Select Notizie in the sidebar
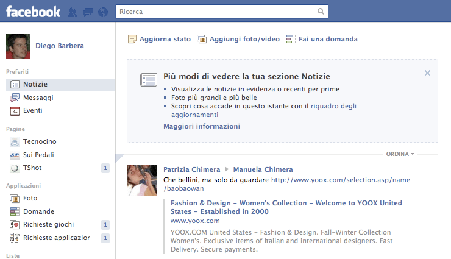This screenshot has height=259, width=451. point(35,84)
